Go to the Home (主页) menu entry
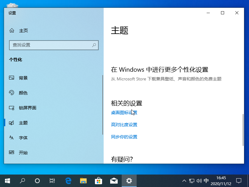The height and width of the screenshot is (187, 249). [23, 31]
